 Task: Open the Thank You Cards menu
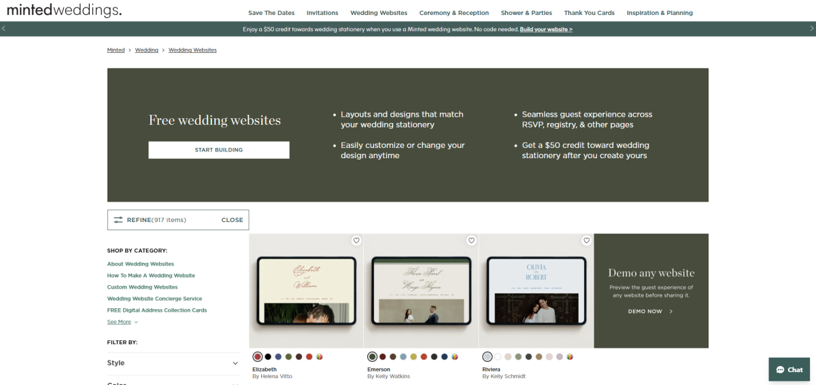[589, 13]
